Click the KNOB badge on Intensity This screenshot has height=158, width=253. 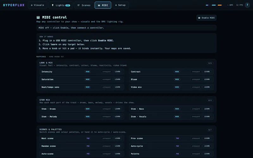[x=88, y=72]
